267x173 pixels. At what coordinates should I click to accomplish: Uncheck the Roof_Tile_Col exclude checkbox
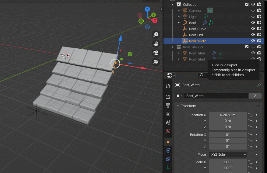(247, 47)
